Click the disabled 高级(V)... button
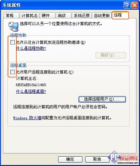The width and height of the screenshot is (140, 166). coord(111,55)
